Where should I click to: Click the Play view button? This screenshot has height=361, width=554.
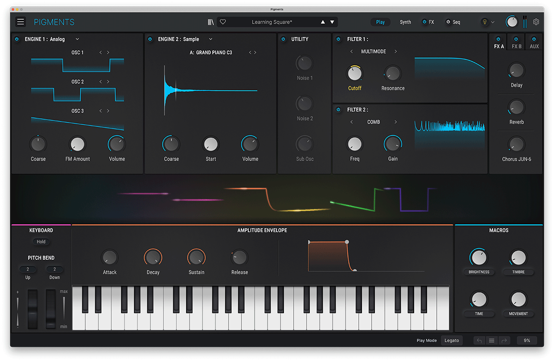[380, 22]
